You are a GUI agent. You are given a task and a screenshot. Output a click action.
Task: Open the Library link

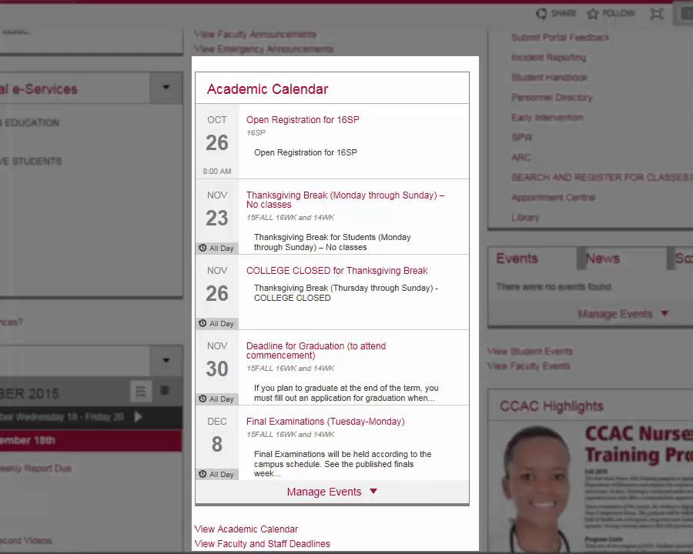[525, 217]
